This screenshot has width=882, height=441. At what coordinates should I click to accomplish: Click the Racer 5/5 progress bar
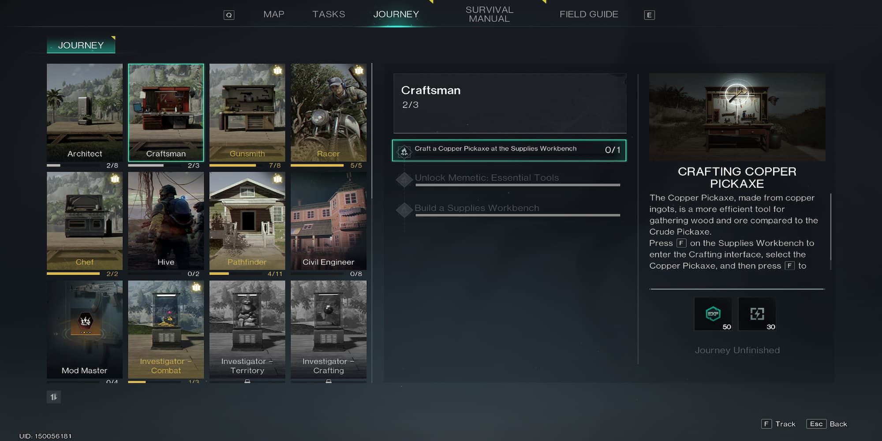tap(317, 165)
